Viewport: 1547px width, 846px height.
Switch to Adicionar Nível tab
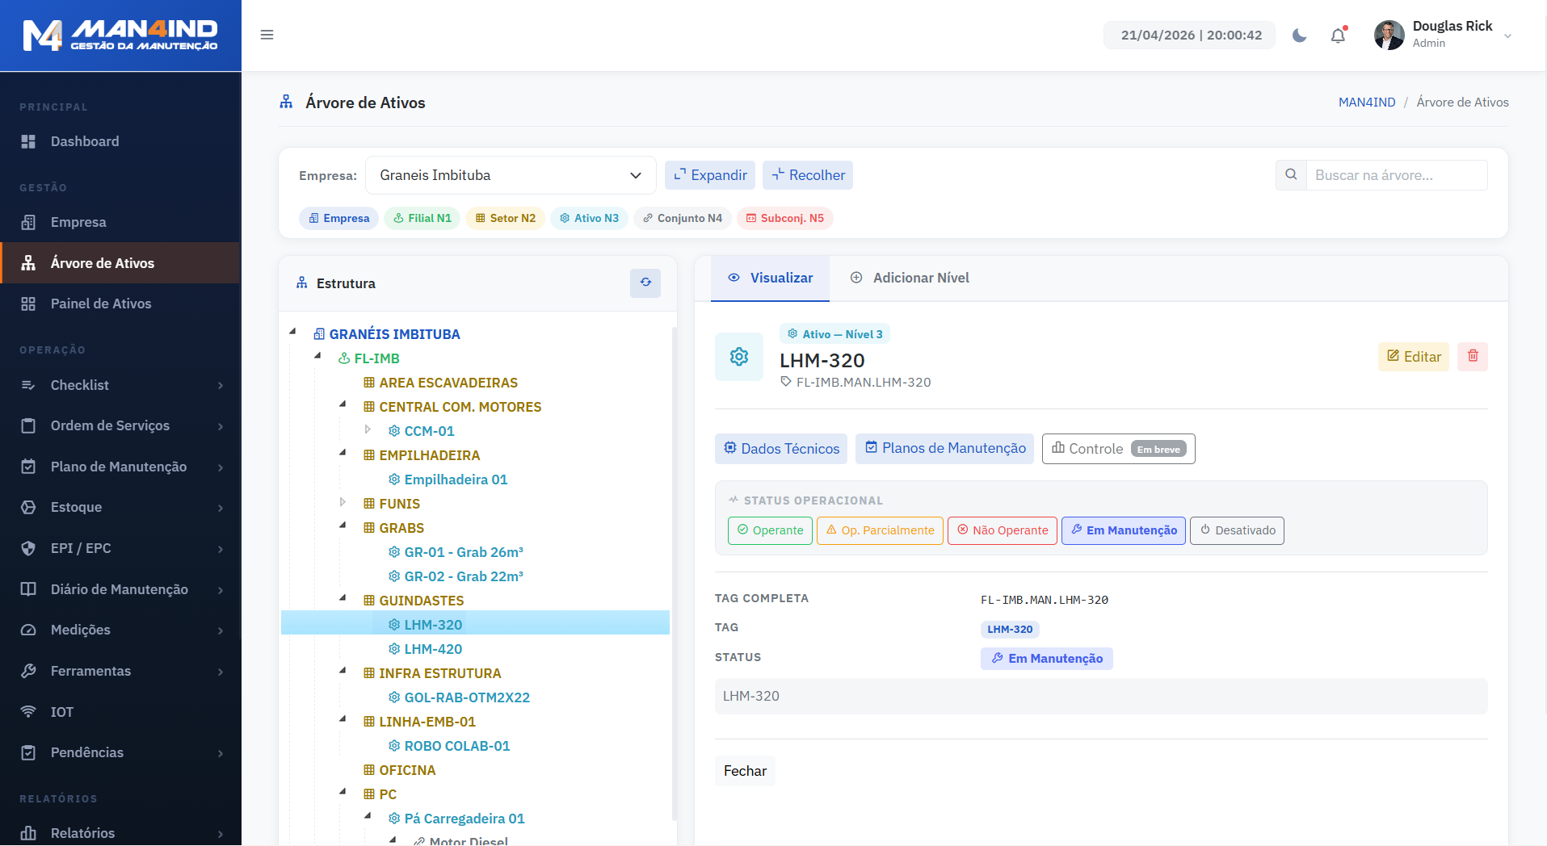[x=910, y=278]
